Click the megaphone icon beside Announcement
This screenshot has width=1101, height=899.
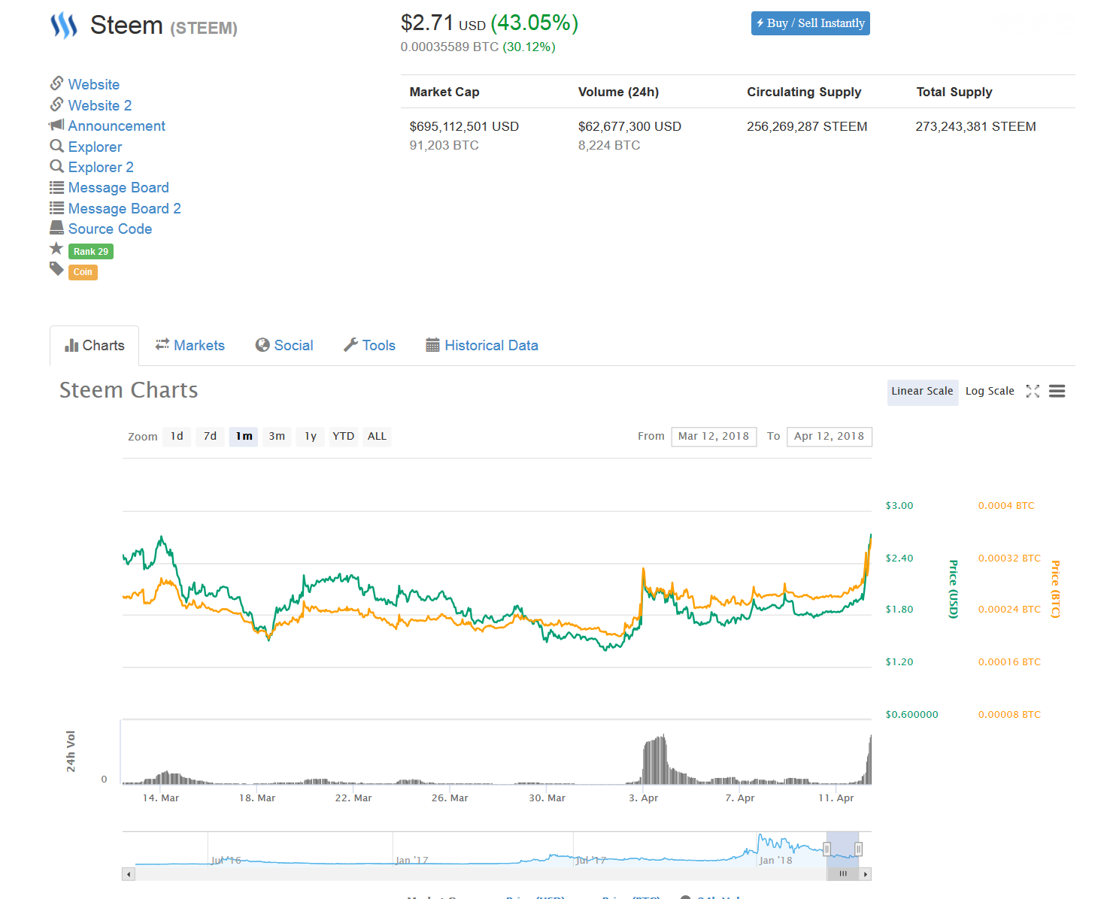56,125
